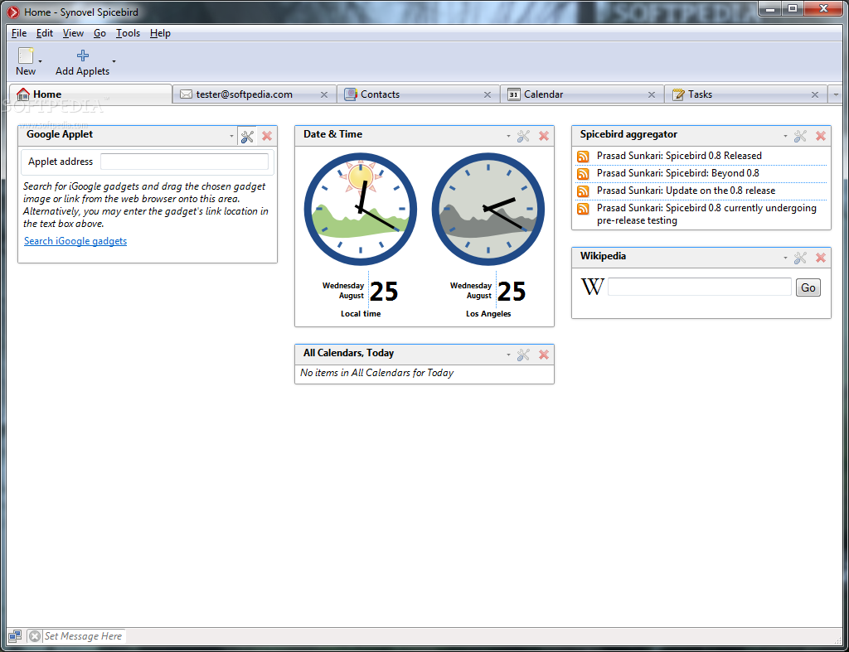Screen dimensions: 849x652
Task: Click the Los Angeles clock face
Action: click(x=488, y=209)
